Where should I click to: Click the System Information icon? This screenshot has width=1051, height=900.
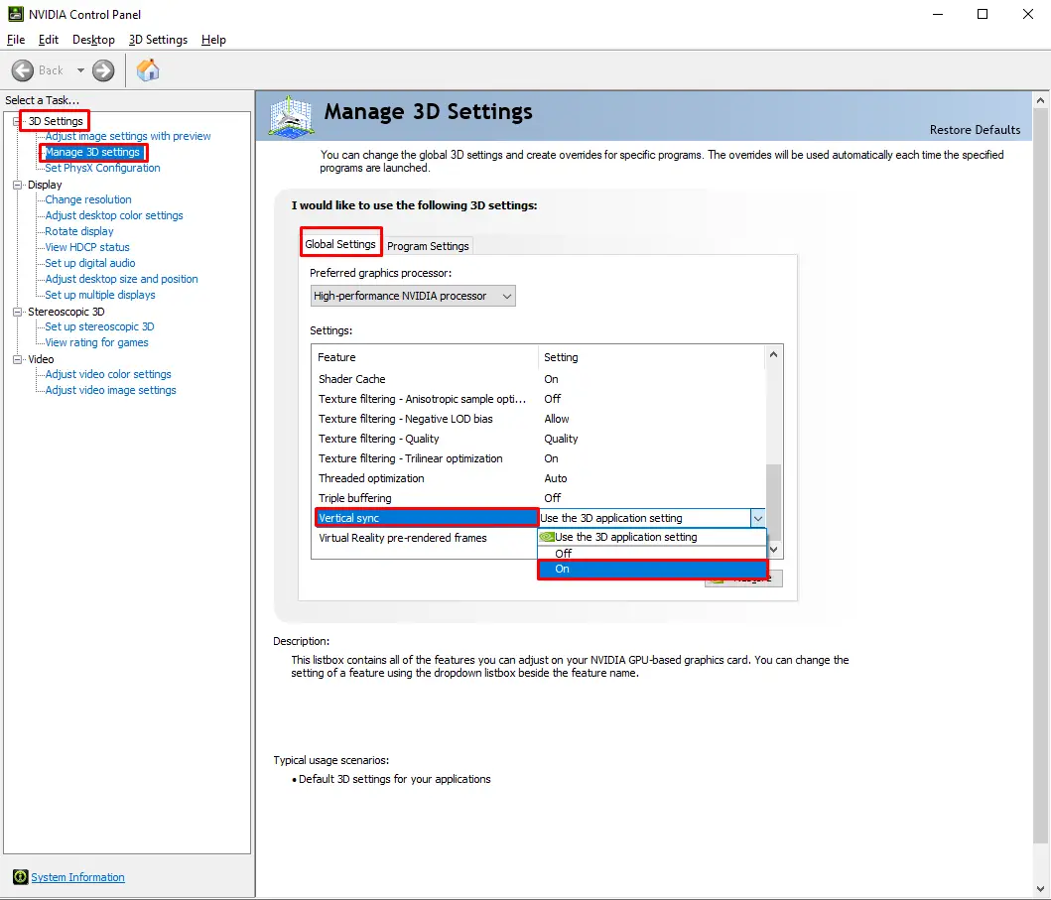[x=20, y=877]
